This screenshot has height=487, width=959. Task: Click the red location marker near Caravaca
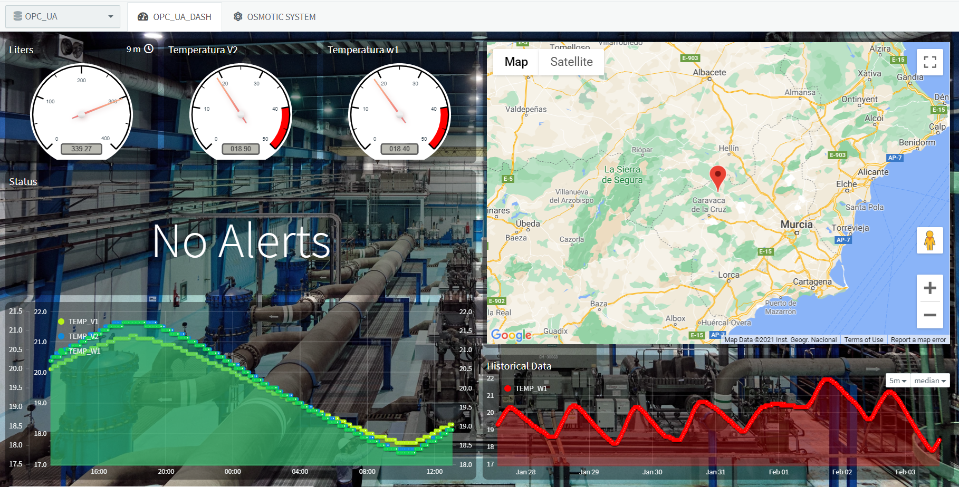point(717,178)
